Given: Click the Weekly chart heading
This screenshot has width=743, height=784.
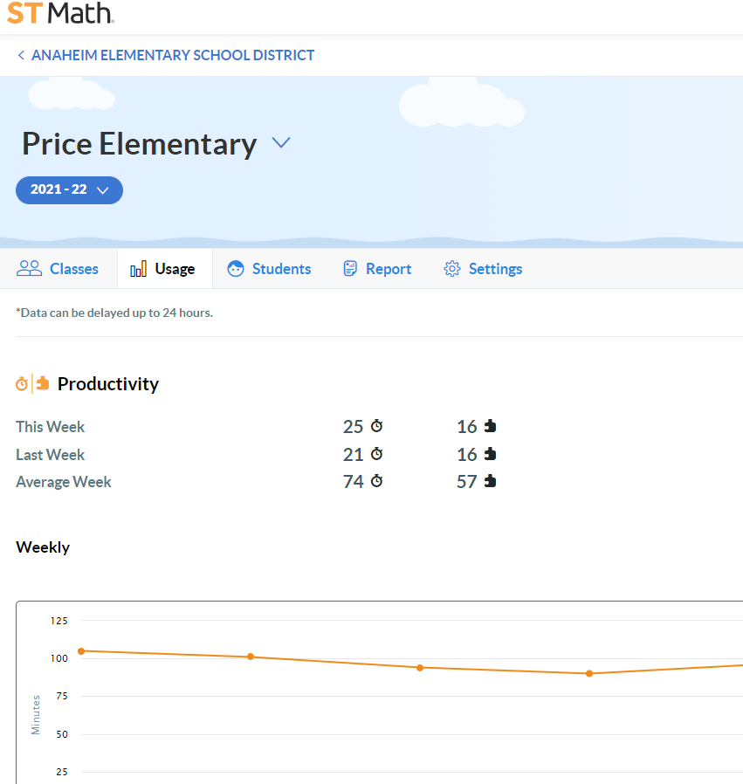Looking at the screenshot, I should point(43,547).
